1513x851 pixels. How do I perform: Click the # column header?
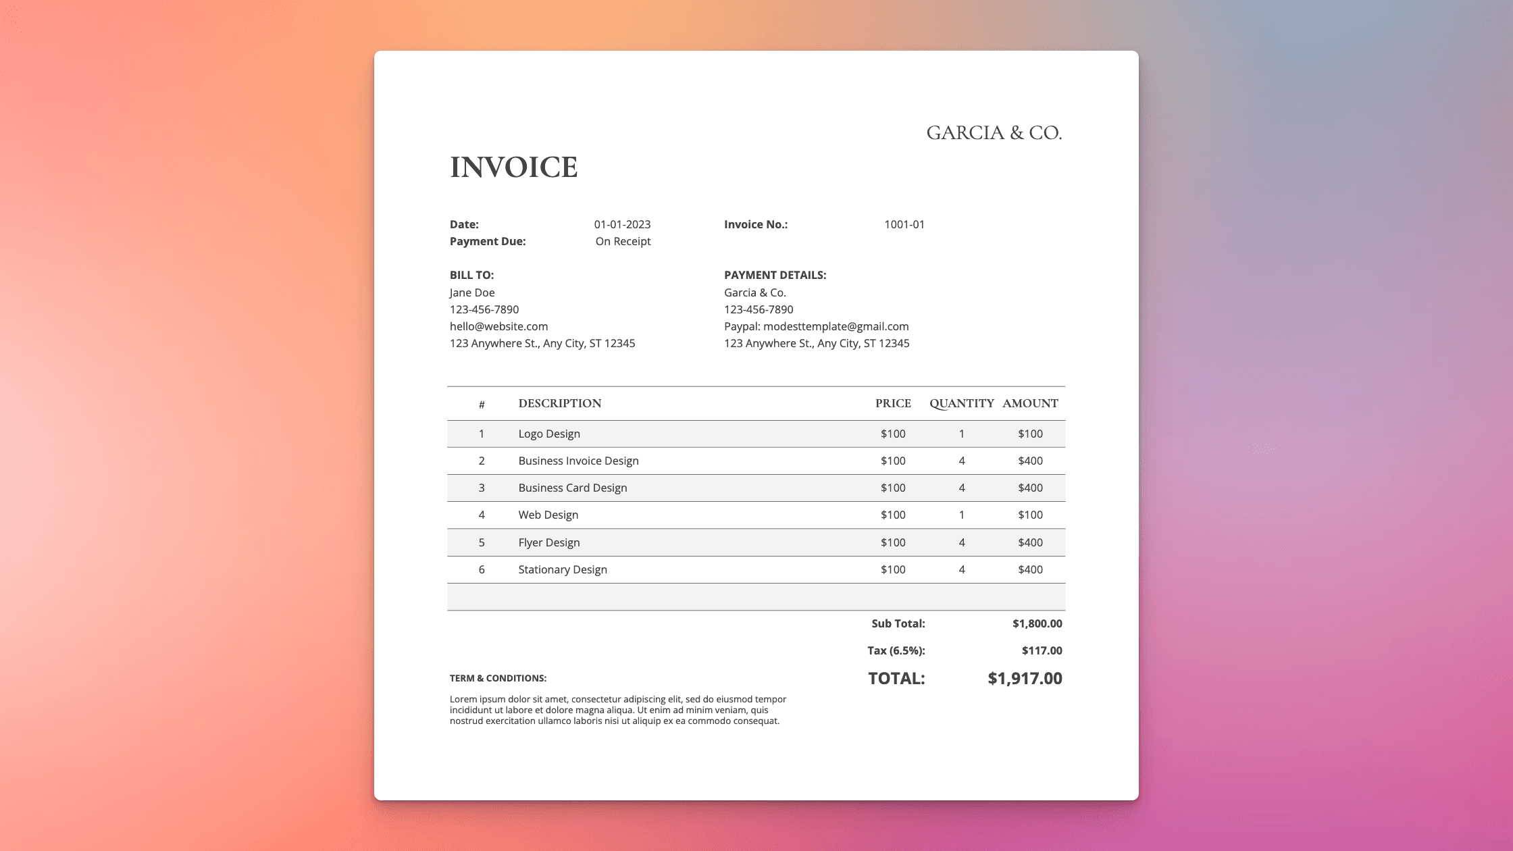[482, 404]
